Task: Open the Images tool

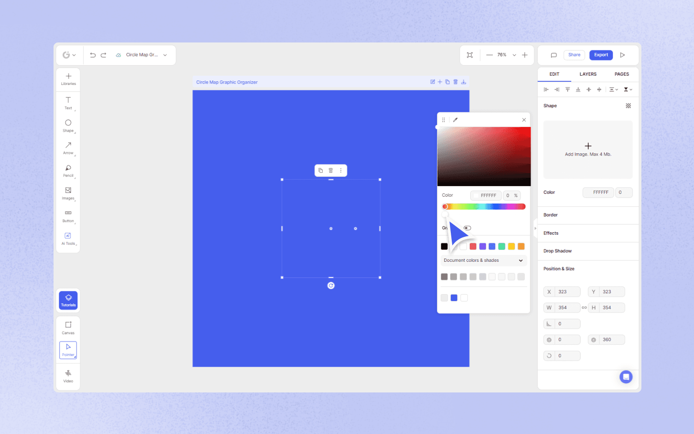Action: click(x=68, y=193)
